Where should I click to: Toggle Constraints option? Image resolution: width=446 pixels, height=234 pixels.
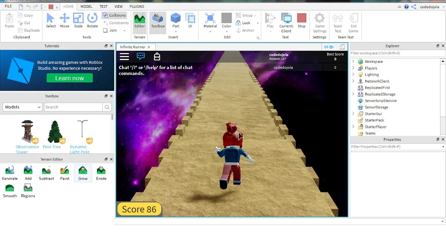point(116,23)
